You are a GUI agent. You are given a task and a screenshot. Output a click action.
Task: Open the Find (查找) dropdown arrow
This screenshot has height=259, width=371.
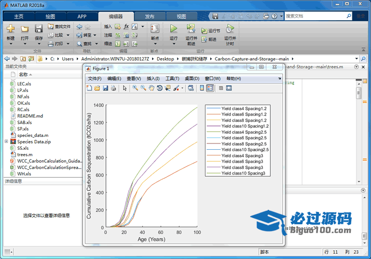pos(97,44)
